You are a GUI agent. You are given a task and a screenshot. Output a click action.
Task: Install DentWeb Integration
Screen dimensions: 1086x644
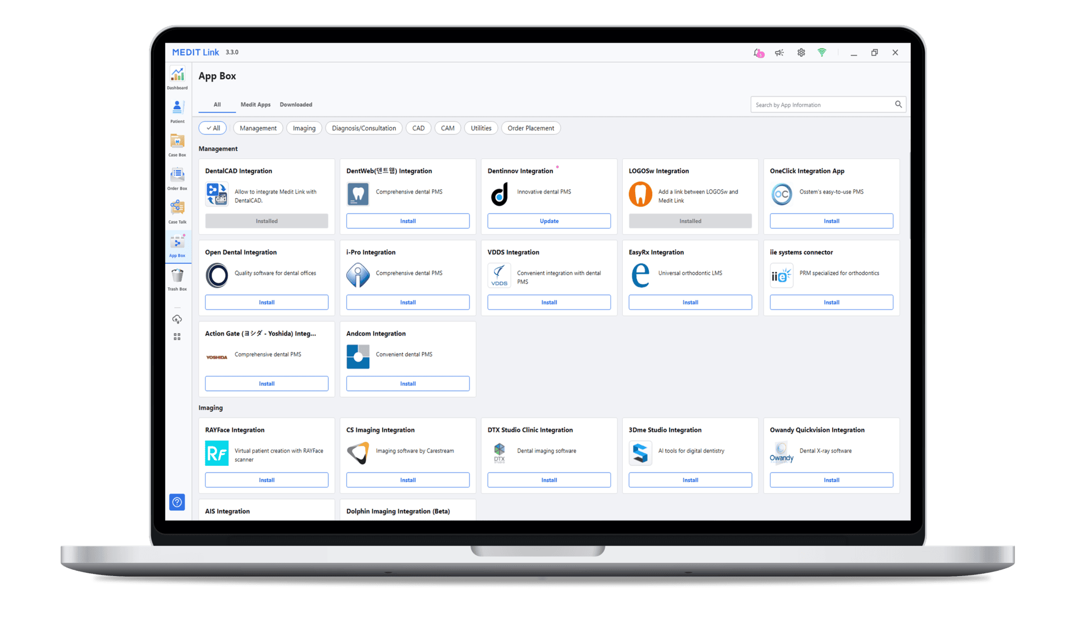408,221
